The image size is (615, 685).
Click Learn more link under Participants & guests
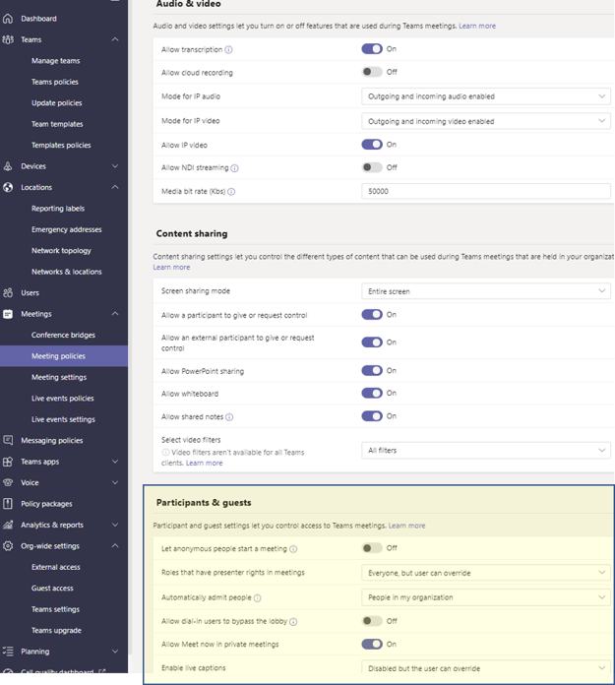[406, 526]
